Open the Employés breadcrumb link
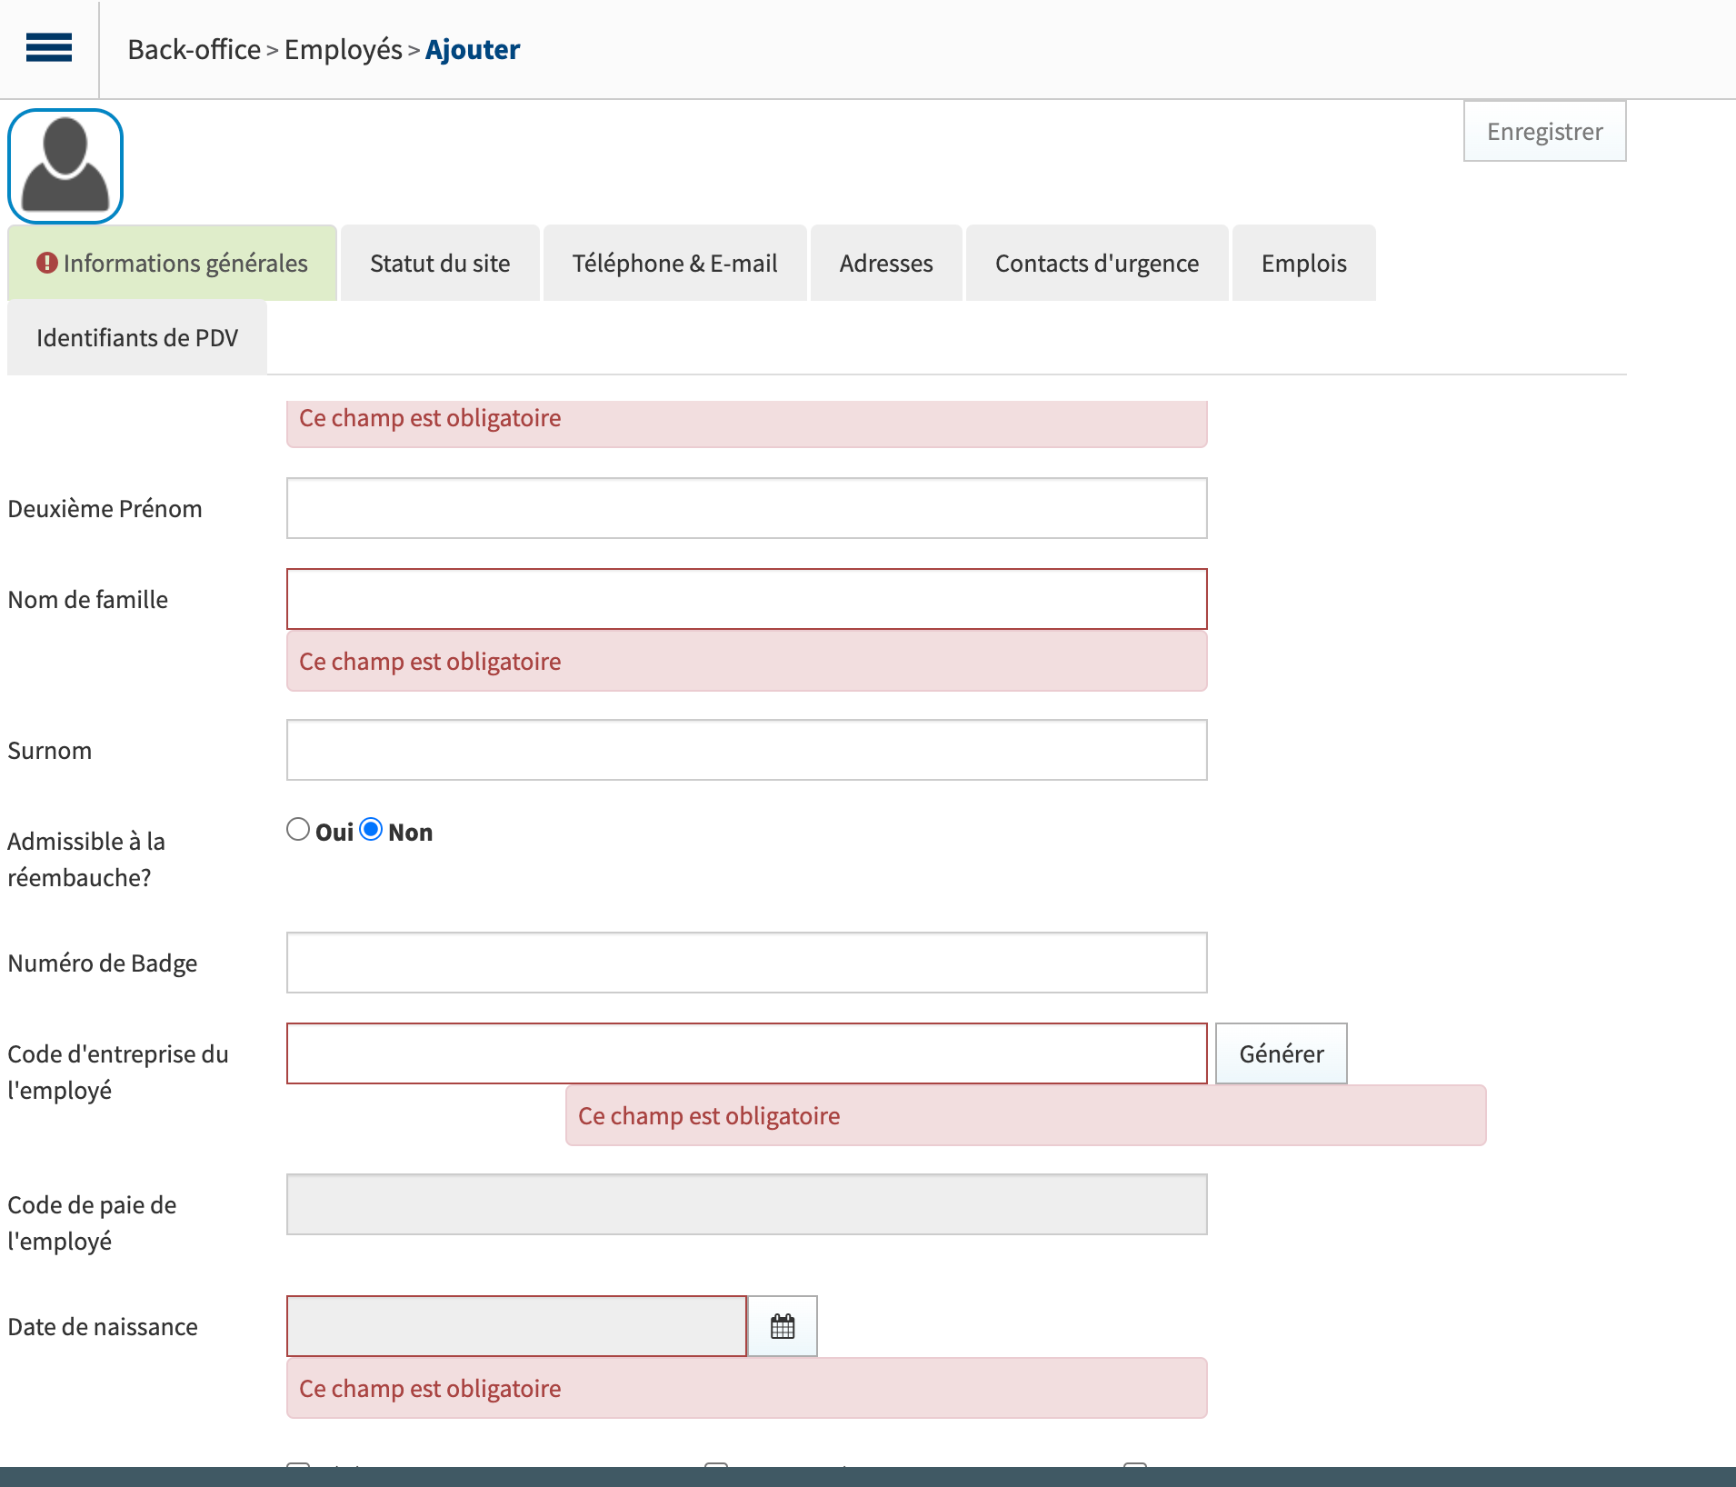This screenshot has height=1487, width=1736. pos(343,49)
